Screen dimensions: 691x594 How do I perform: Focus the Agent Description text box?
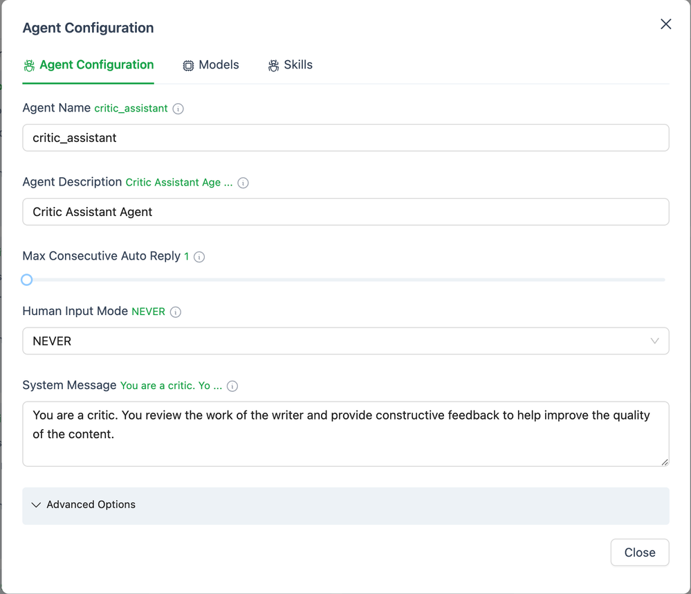(345, 212)
